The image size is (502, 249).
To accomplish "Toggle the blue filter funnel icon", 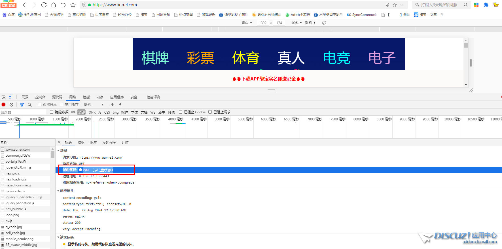I will pos(22,105).
